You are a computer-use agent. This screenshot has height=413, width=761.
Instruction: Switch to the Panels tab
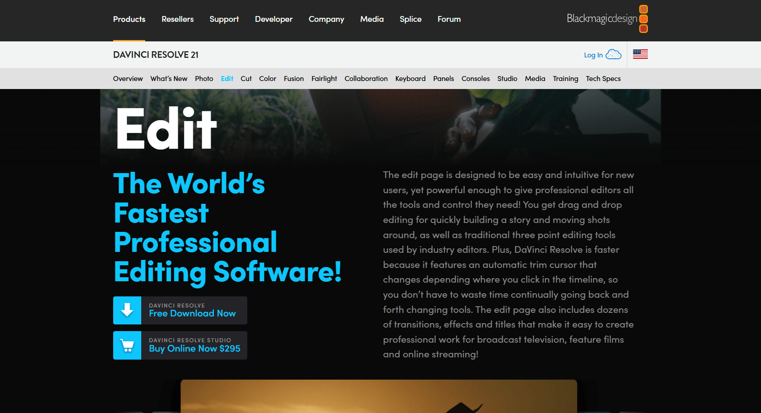(444, 78)
